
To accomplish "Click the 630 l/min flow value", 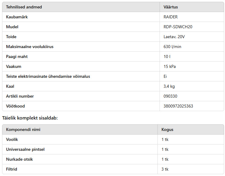I will pos(172,47).
